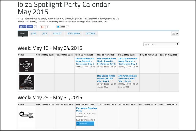Click the Facebook Share button
Viewport: 196px width, 131px height.
30,27
